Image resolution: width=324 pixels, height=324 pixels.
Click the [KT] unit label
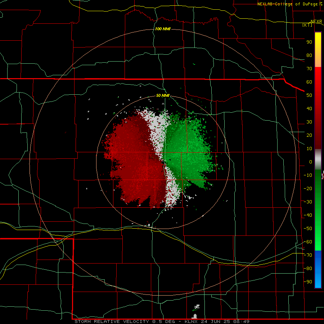pyautogui.click(x=307, y=25)
